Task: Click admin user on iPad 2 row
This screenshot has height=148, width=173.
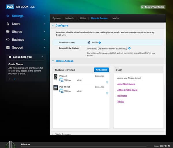Action: click(x=79, y=91)
